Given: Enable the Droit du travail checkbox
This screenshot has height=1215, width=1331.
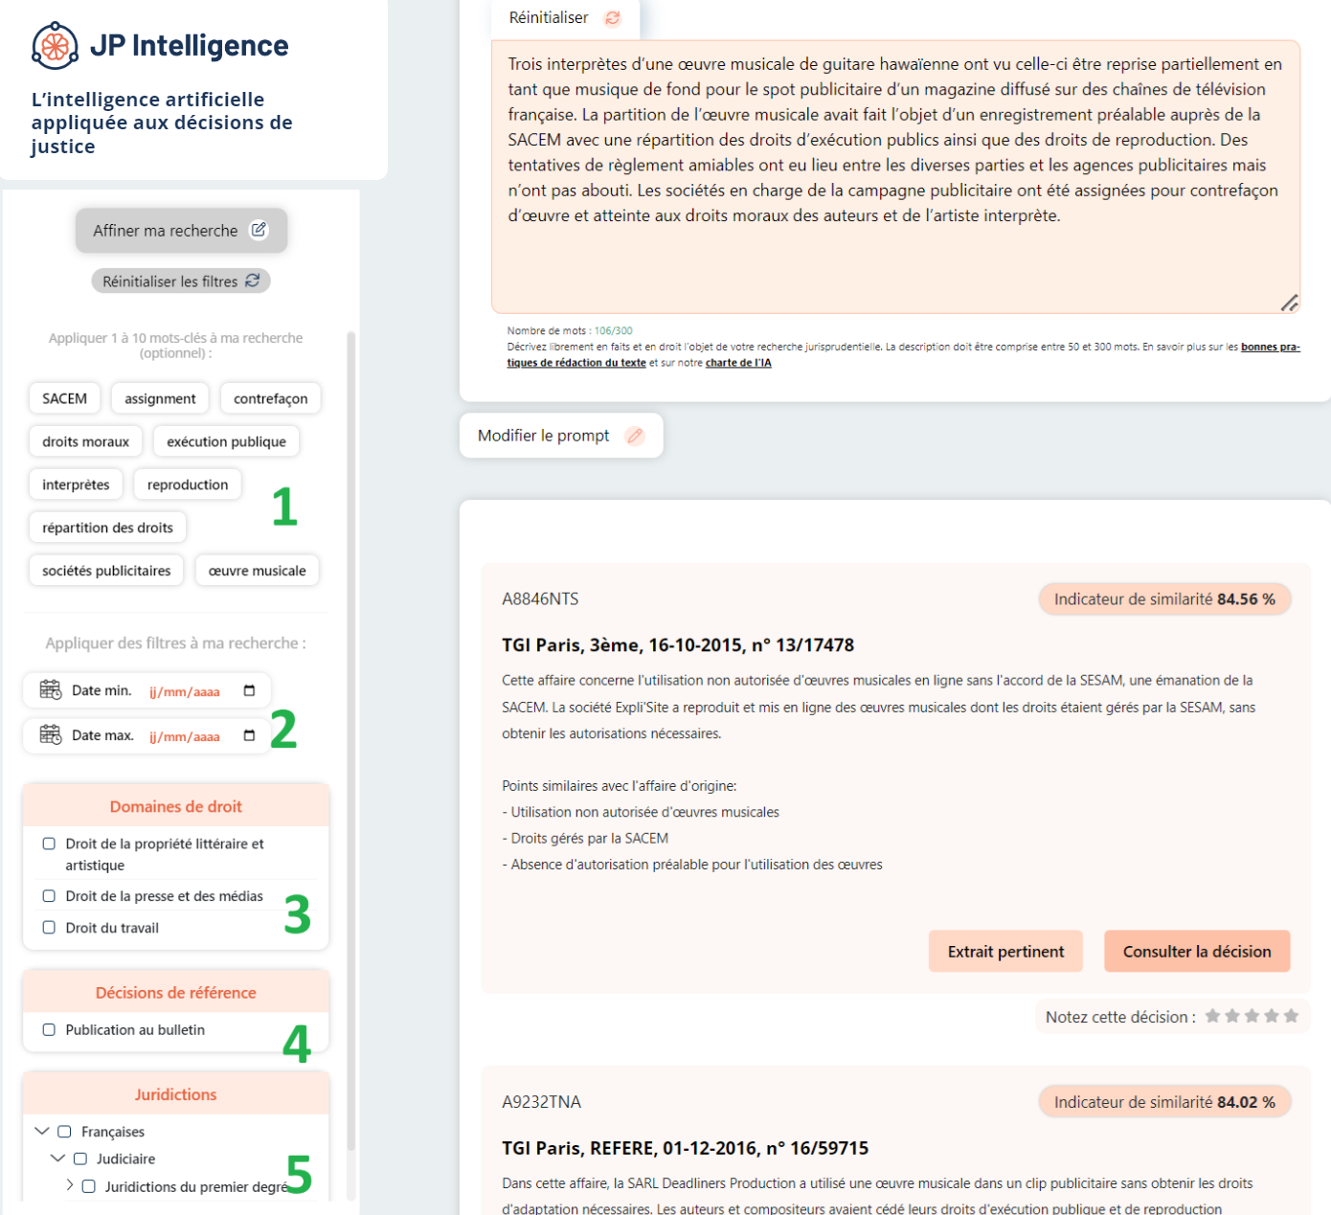Looking at the screenshot, I should (49, 928).
